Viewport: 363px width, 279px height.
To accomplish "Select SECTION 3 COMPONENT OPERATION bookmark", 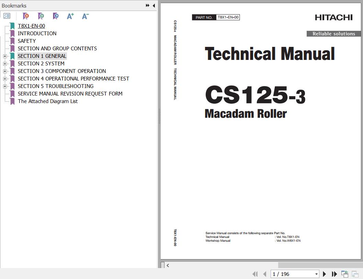I will (x=62, y=71).
